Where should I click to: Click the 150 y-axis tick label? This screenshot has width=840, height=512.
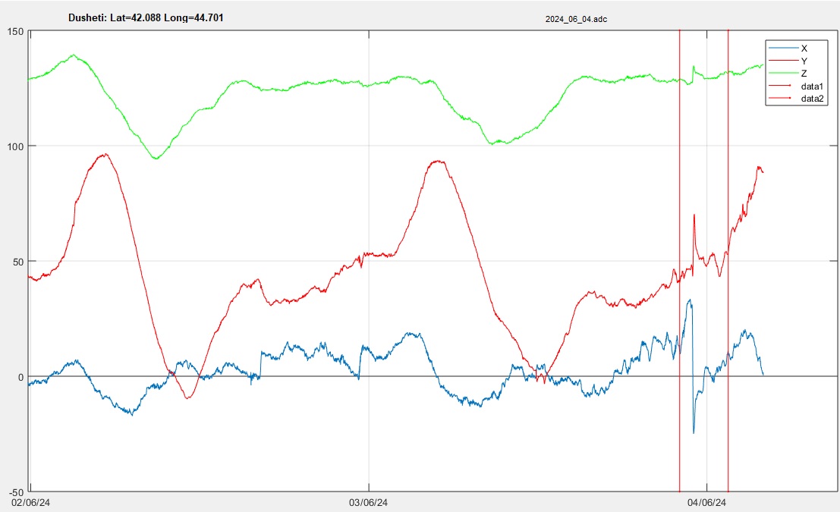click(x=15, y=31)
